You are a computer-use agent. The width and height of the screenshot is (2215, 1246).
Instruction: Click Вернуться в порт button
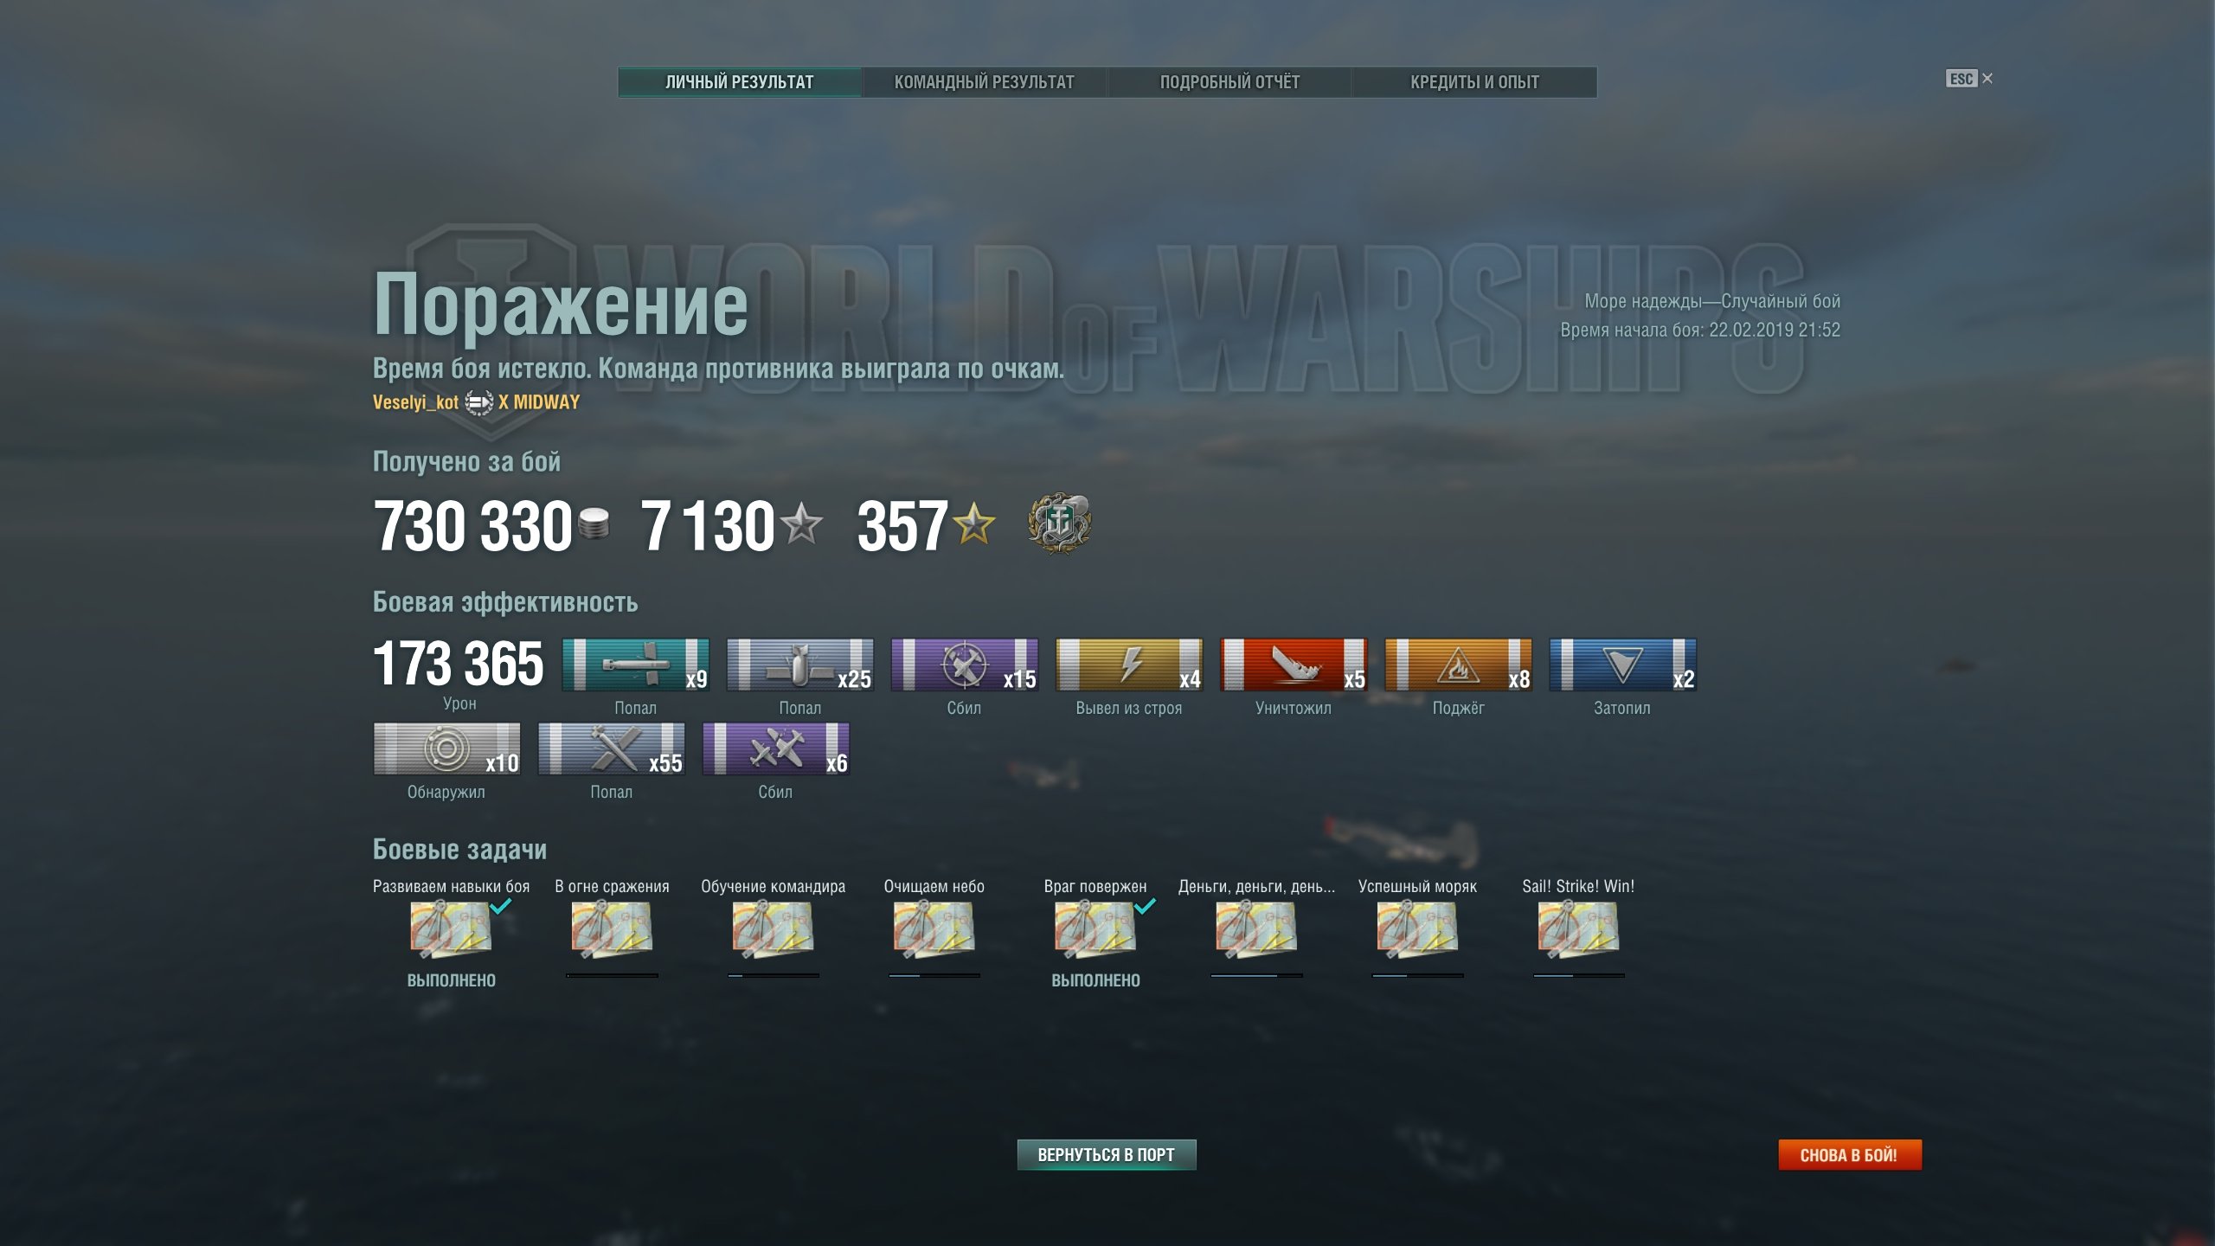pos(1107,1155)
